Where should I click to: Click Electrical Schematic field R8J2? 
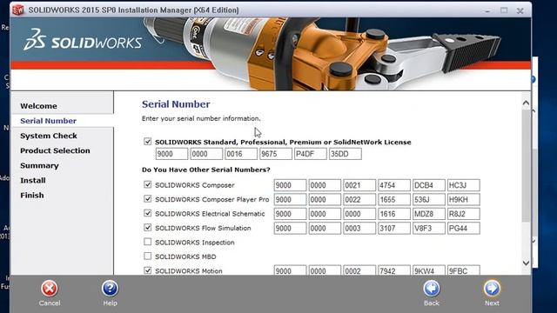464,214
